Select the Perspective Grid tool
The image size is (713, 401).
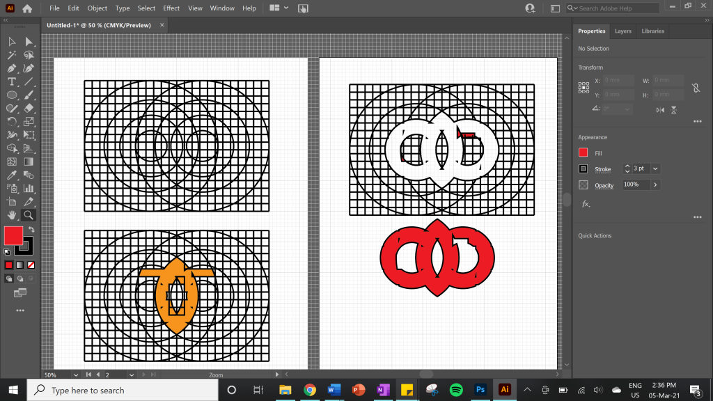[29, 148]
